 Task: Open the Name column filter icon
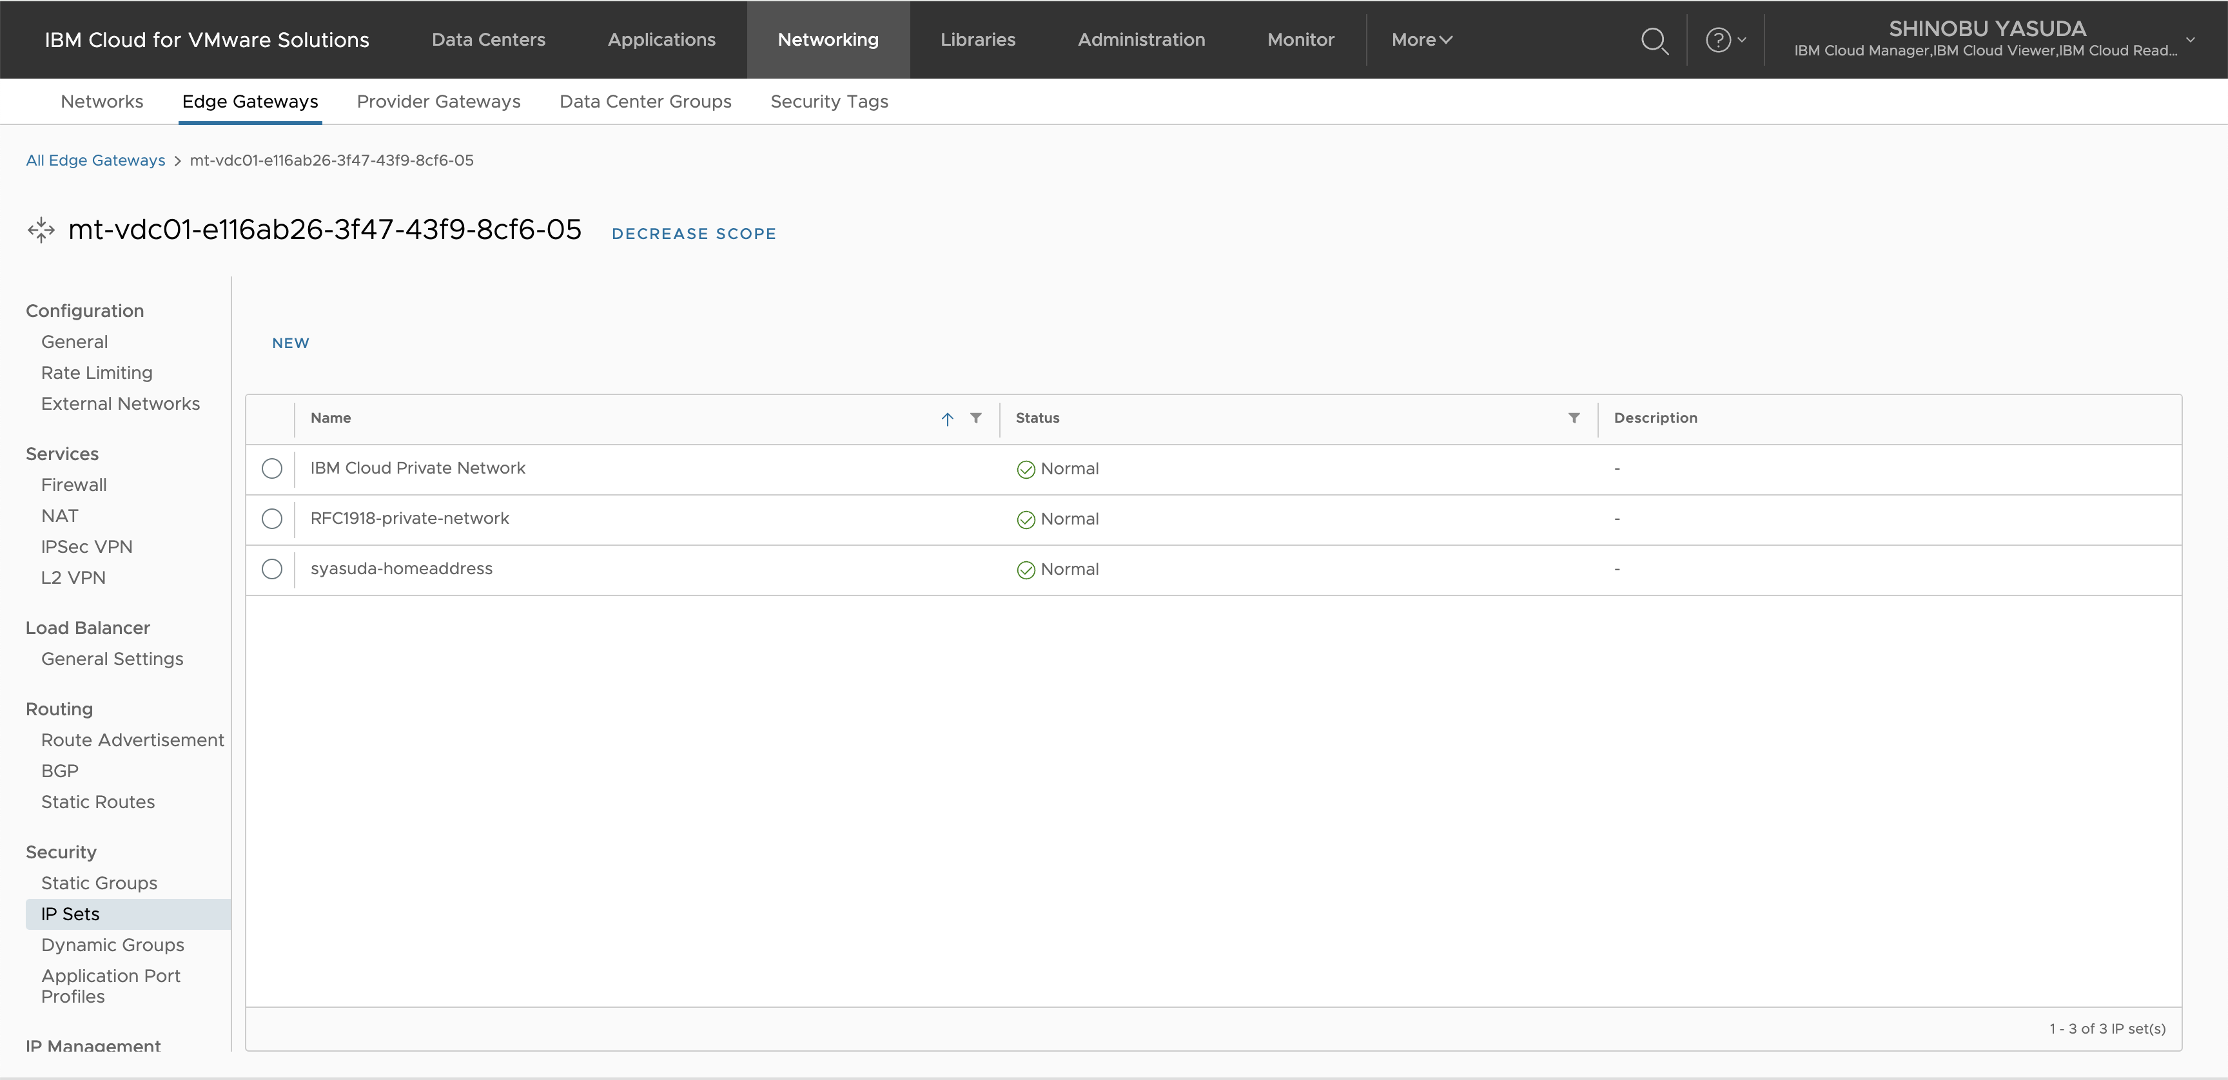pos(975,418)
